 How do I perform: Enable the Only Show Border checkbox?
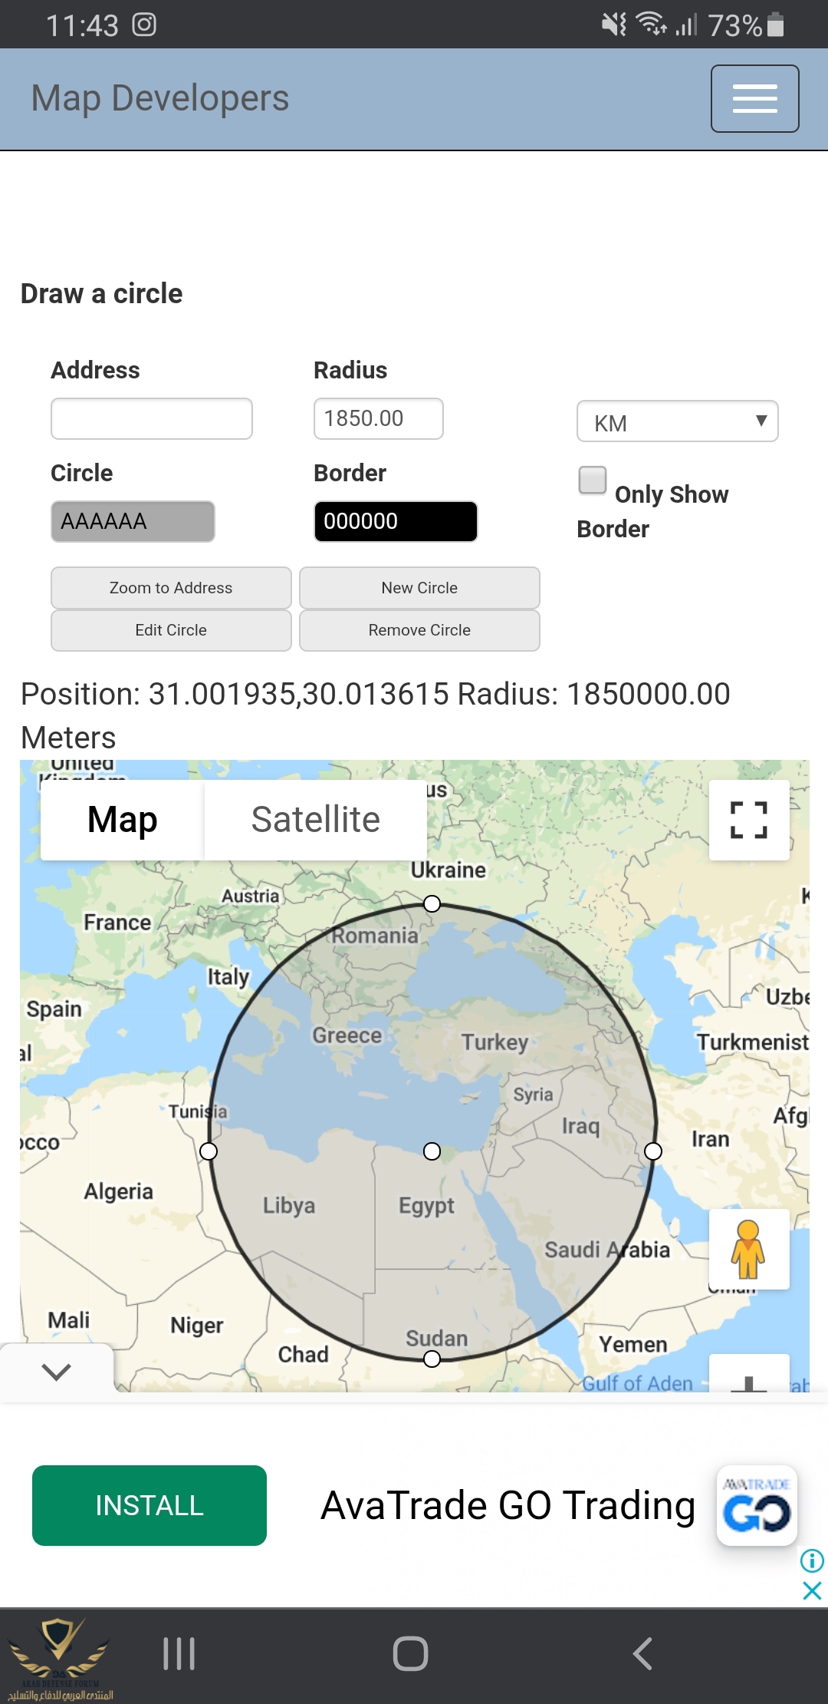[593, 480]
